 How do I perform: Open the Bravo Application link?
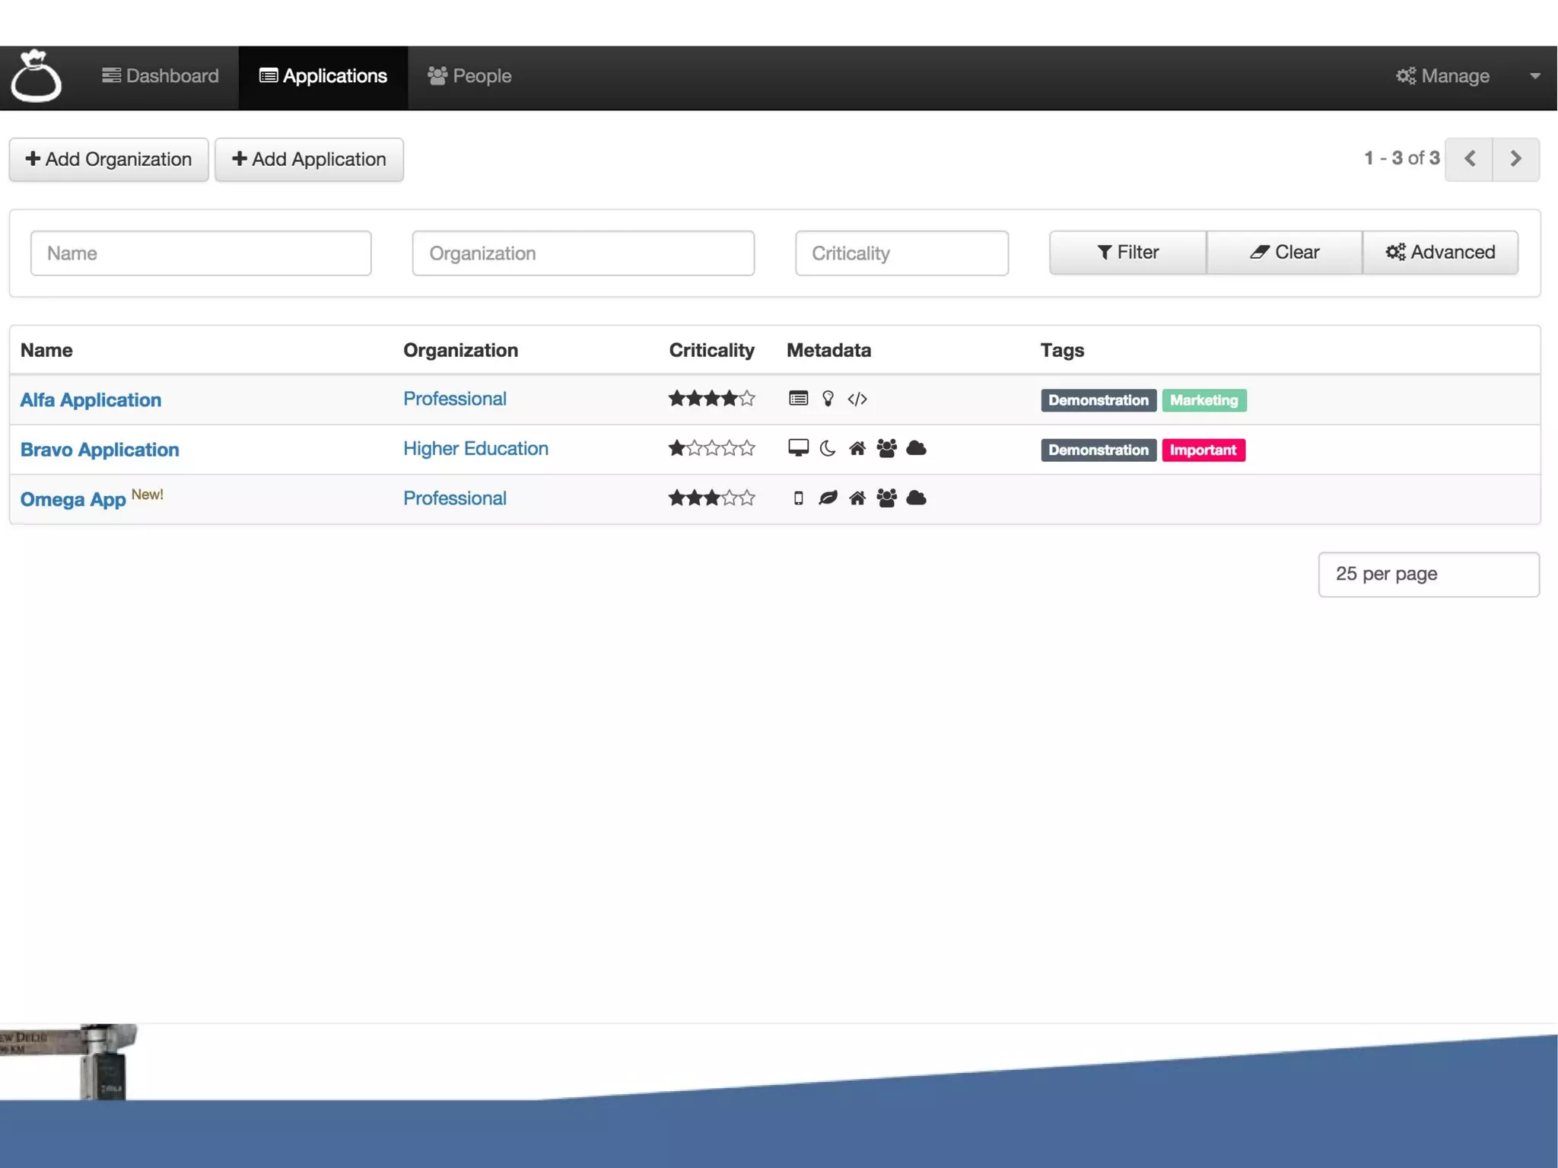[x=100, y=450]
